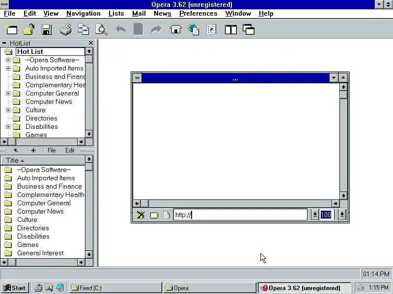Image resolution: width=393 pixels, height=294 pixels.
Task: Expand the Auto Imported Items folder
Action: (x=8, y=68)
